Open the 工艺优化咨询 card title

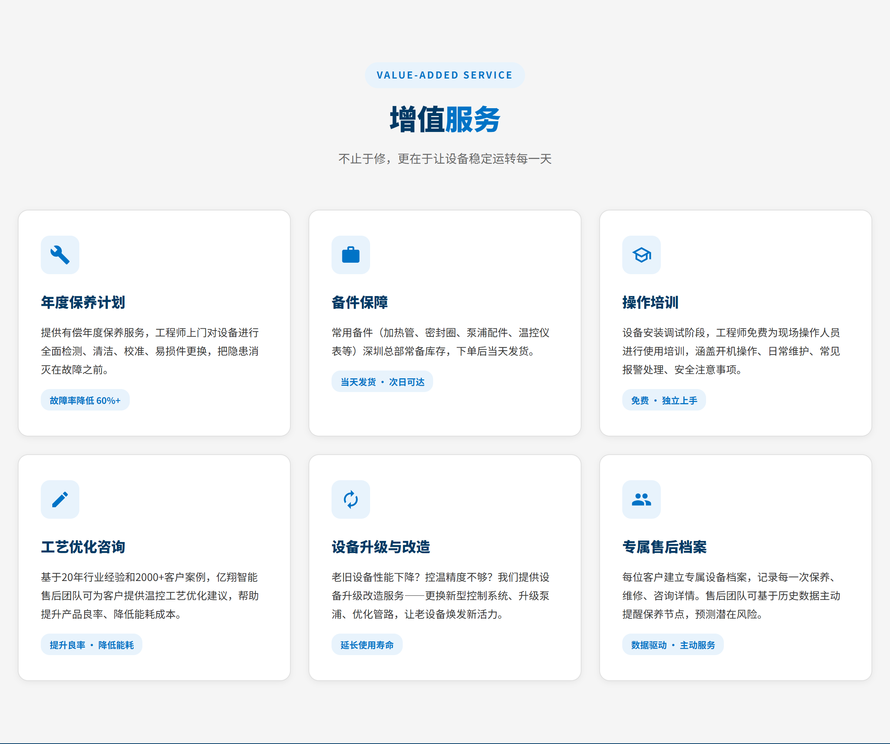coord(83,547)
